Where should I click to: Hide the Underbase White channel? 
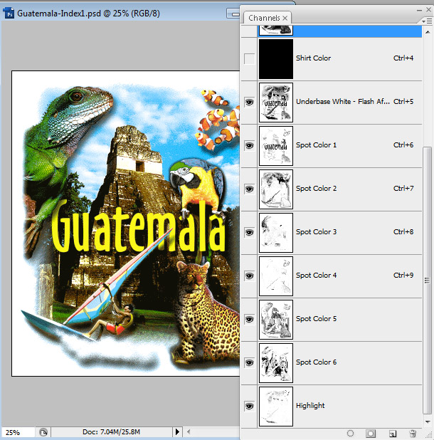click(249, 102)
